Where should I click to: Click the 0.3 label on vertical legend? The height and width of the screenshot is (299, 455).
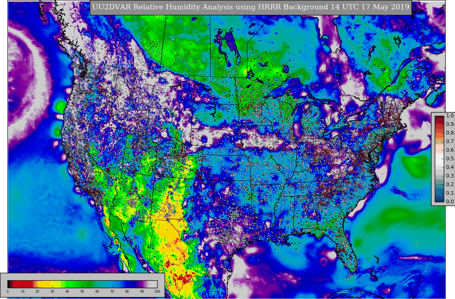tap(450, 176)
